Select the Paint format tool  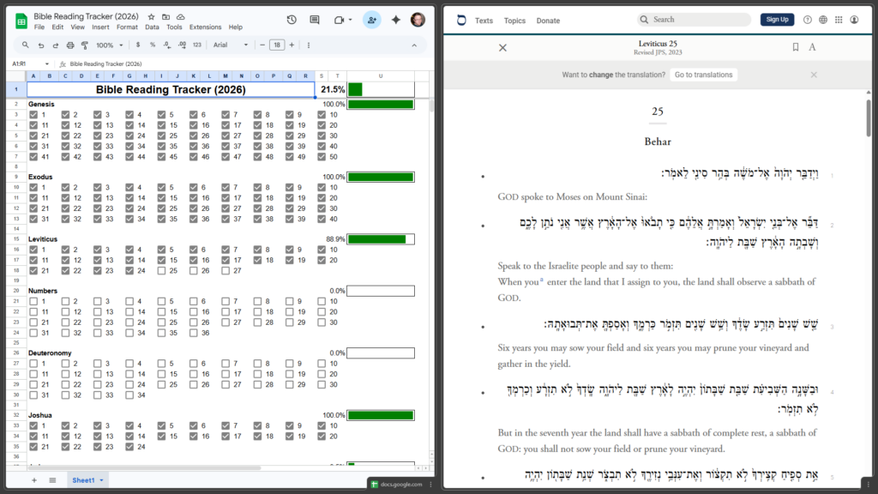(x=85, y=45)
